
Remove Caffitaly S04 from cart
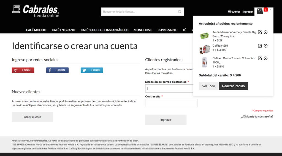point(265,46)
